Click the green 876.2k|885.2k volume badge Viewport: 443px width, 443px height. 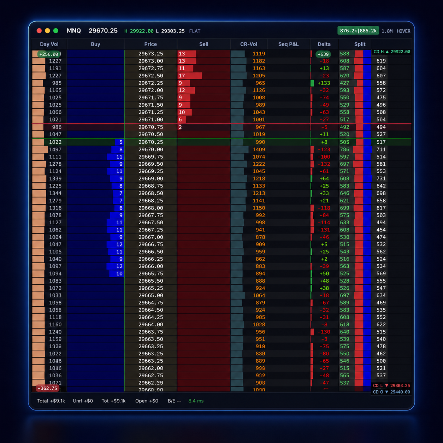pos(358,31)
